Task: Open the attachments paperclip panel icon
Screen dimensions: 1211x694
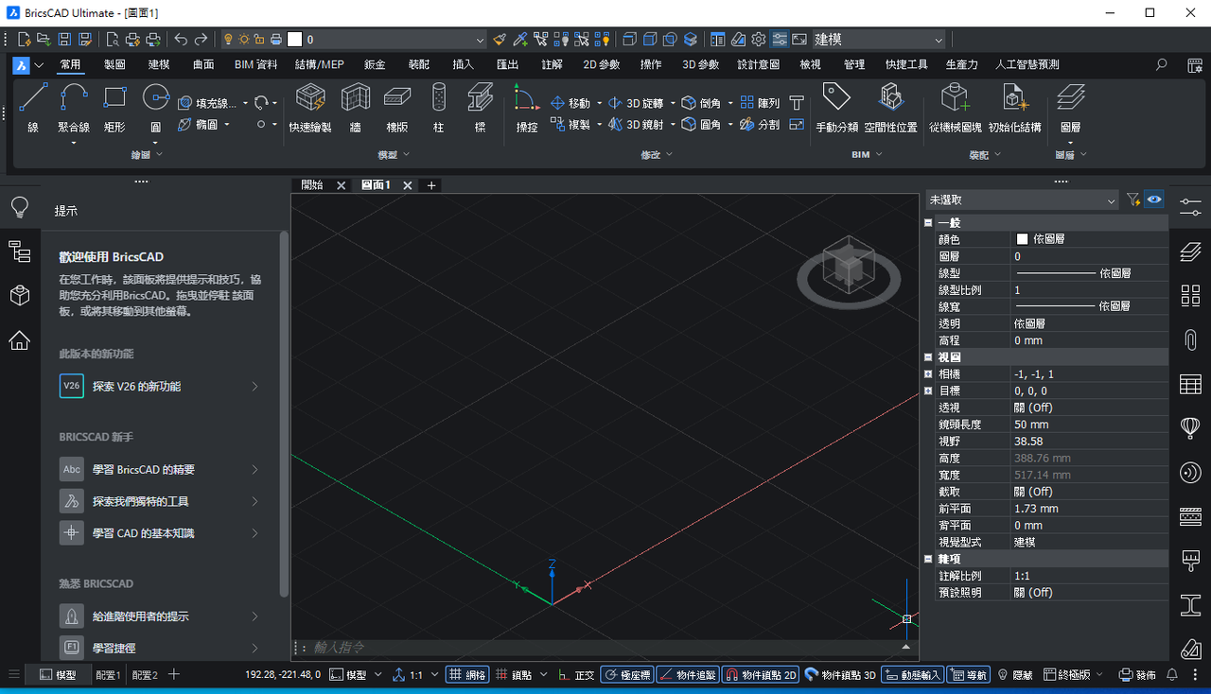Action: pyautogui.click(x=1190, y=339)
